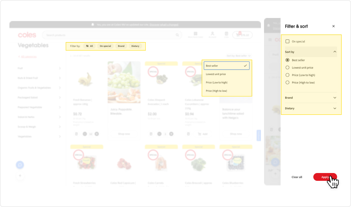Screen dimensions: 351x207
Task: Choose the Lowest unit price radio option
Action: point(288,68)
